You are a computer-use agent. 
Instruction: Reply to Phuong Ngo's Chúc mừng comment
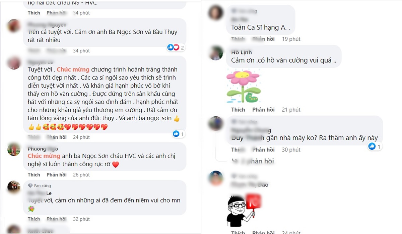point(57,175)
